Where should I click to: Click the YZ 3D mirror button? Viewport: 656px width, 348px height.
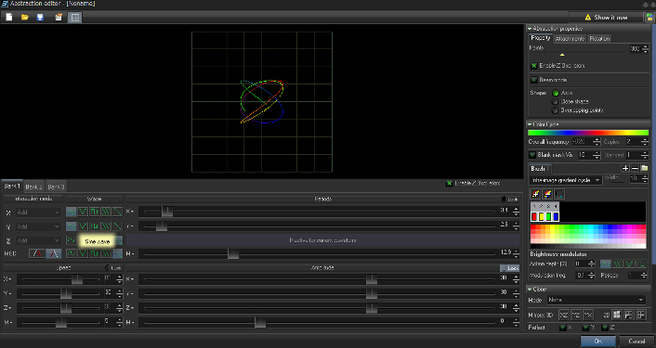pyautogui.click(x=576, y=315)
